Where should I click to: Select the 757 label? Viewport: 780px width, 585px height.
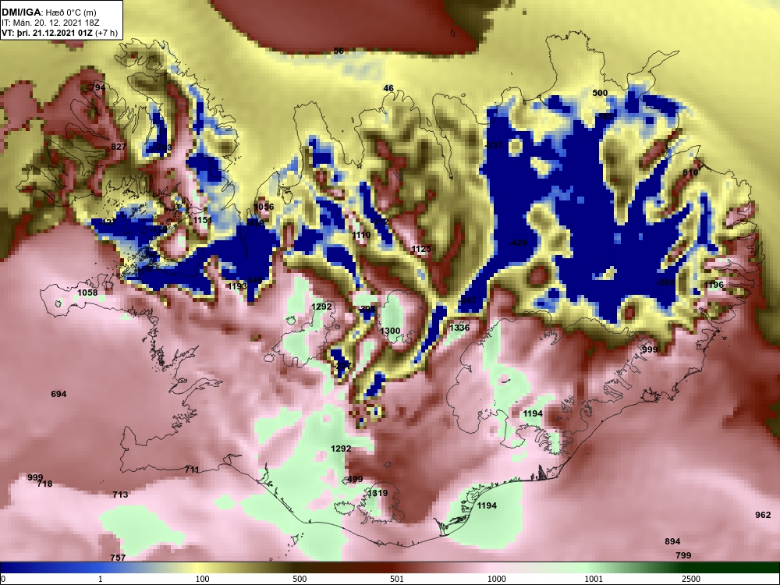pos(118,558)
